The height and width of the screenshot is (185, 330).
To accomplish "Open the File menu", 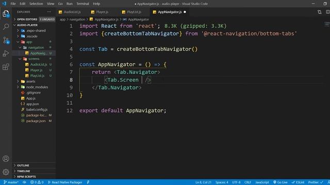I will [x=13, y=4].
